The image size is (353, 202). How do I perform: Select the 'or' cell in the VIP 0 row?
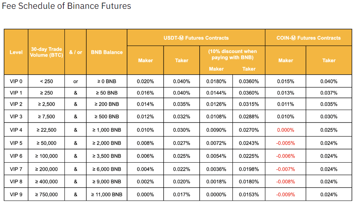click(x=76, y=82)
